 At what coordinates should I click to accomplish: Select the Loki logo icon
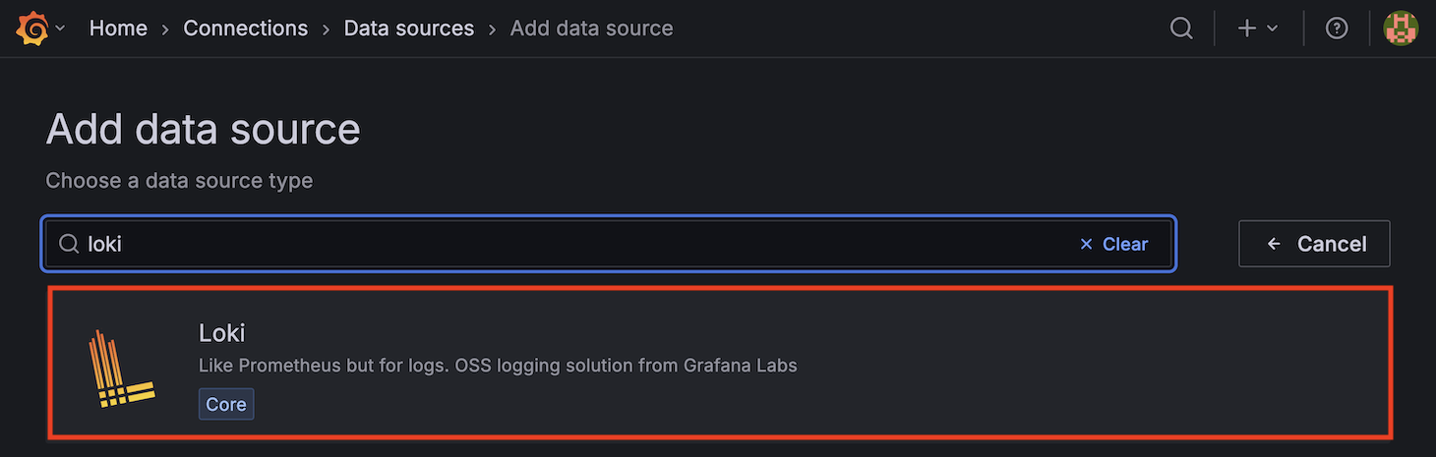coord(122,369)
